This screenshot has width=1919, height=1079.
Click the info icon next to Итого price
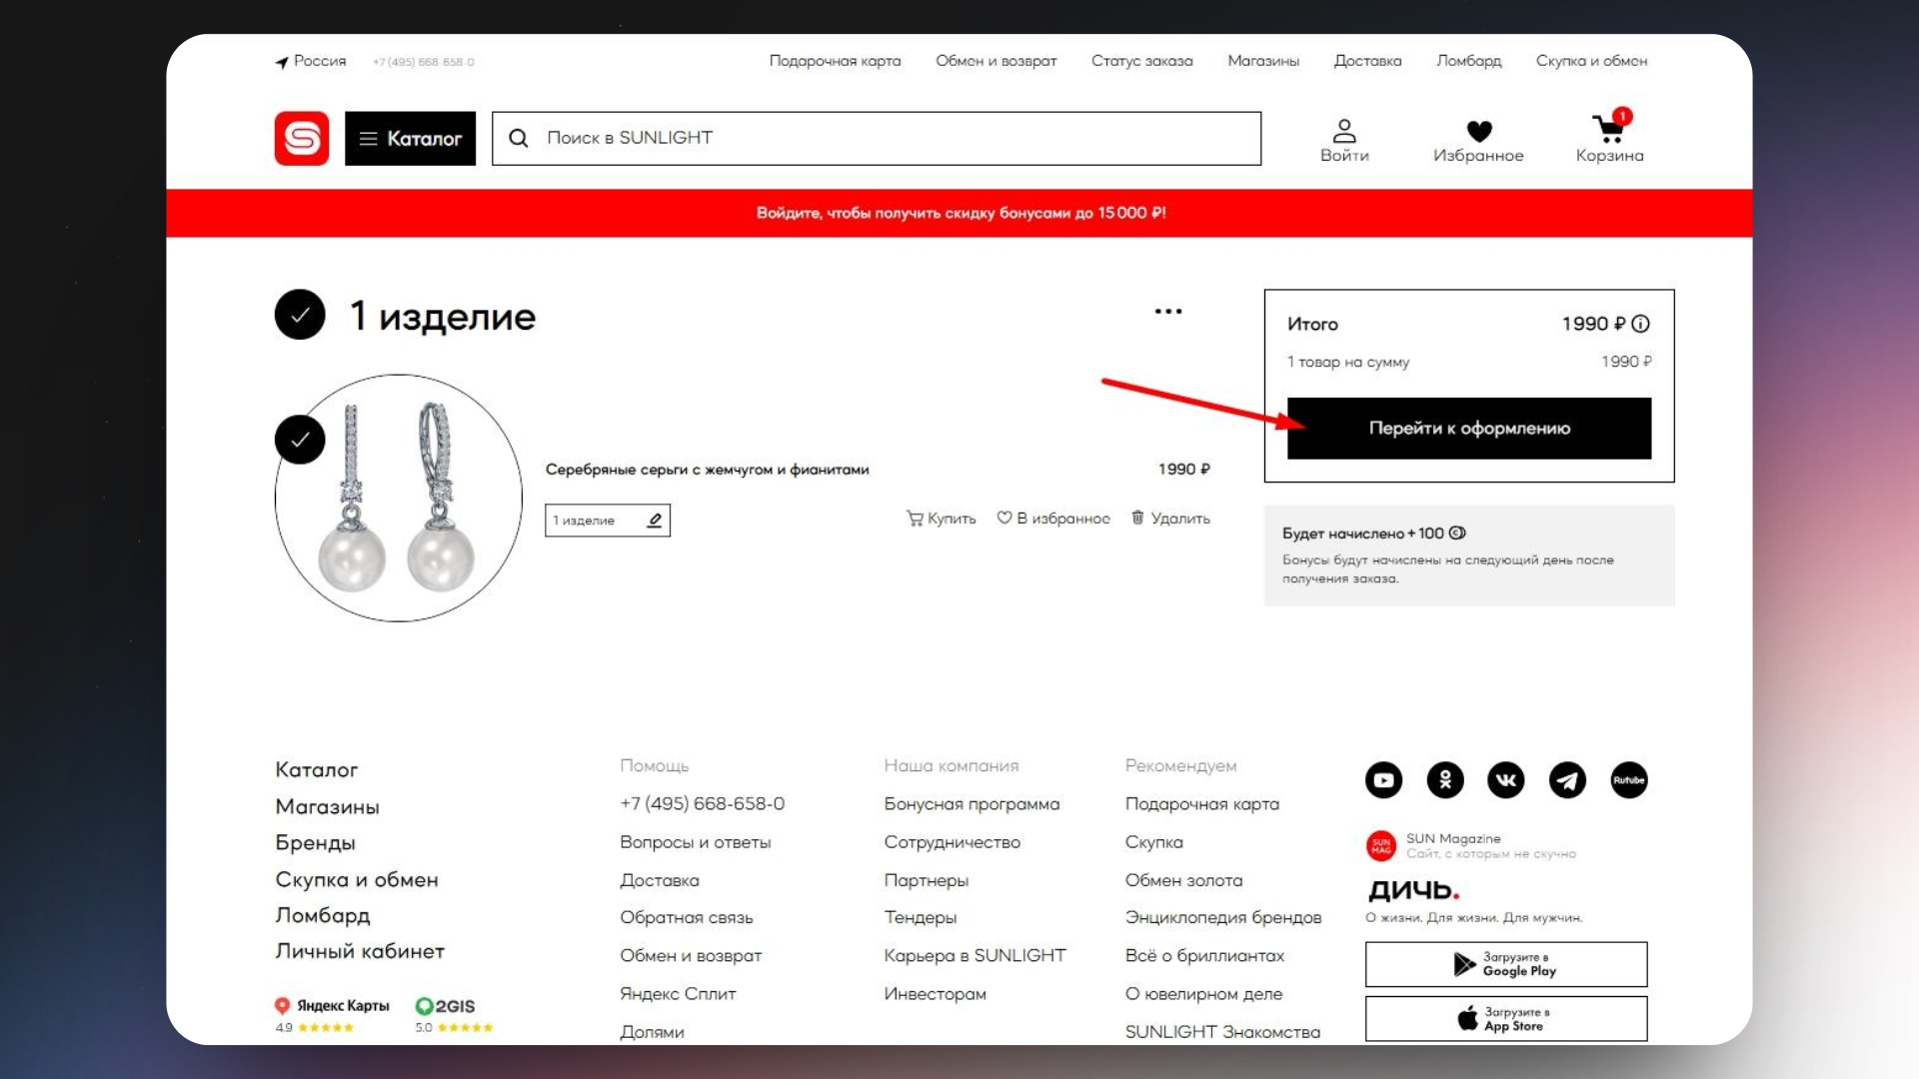click(1640, 324)
